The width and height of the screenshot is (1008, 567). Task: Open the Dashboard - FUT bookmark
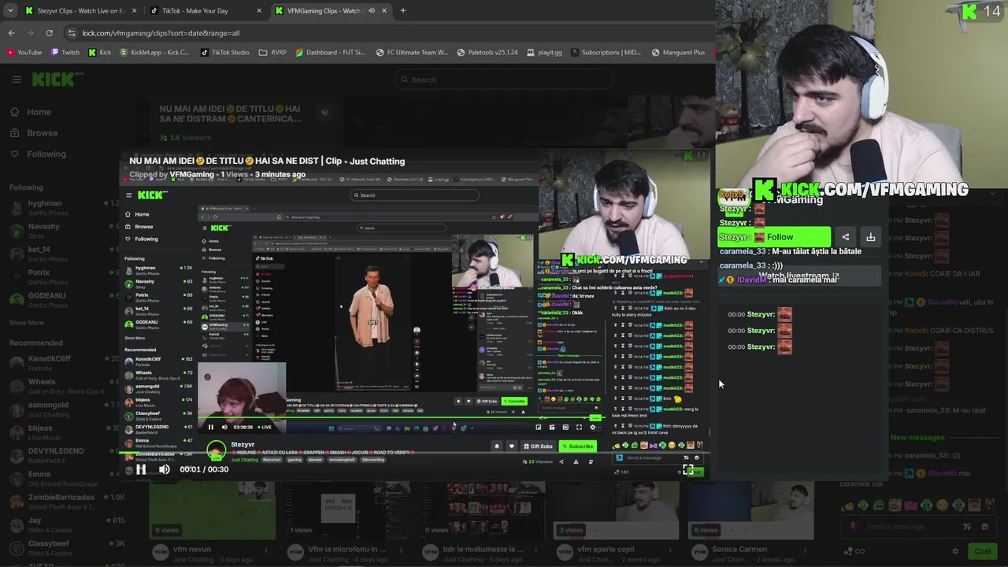pyautogui.click(x=330, y=53)
